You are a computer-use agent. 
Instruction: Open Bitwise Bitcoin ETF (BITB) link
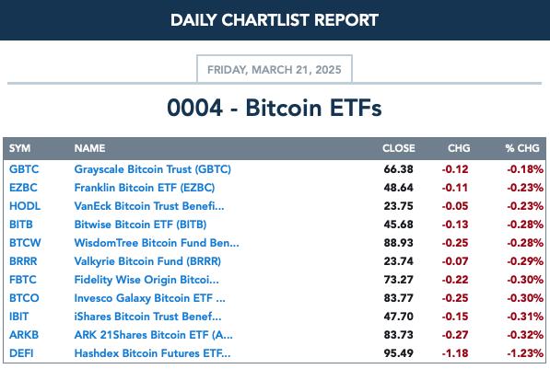click(140, 225)
